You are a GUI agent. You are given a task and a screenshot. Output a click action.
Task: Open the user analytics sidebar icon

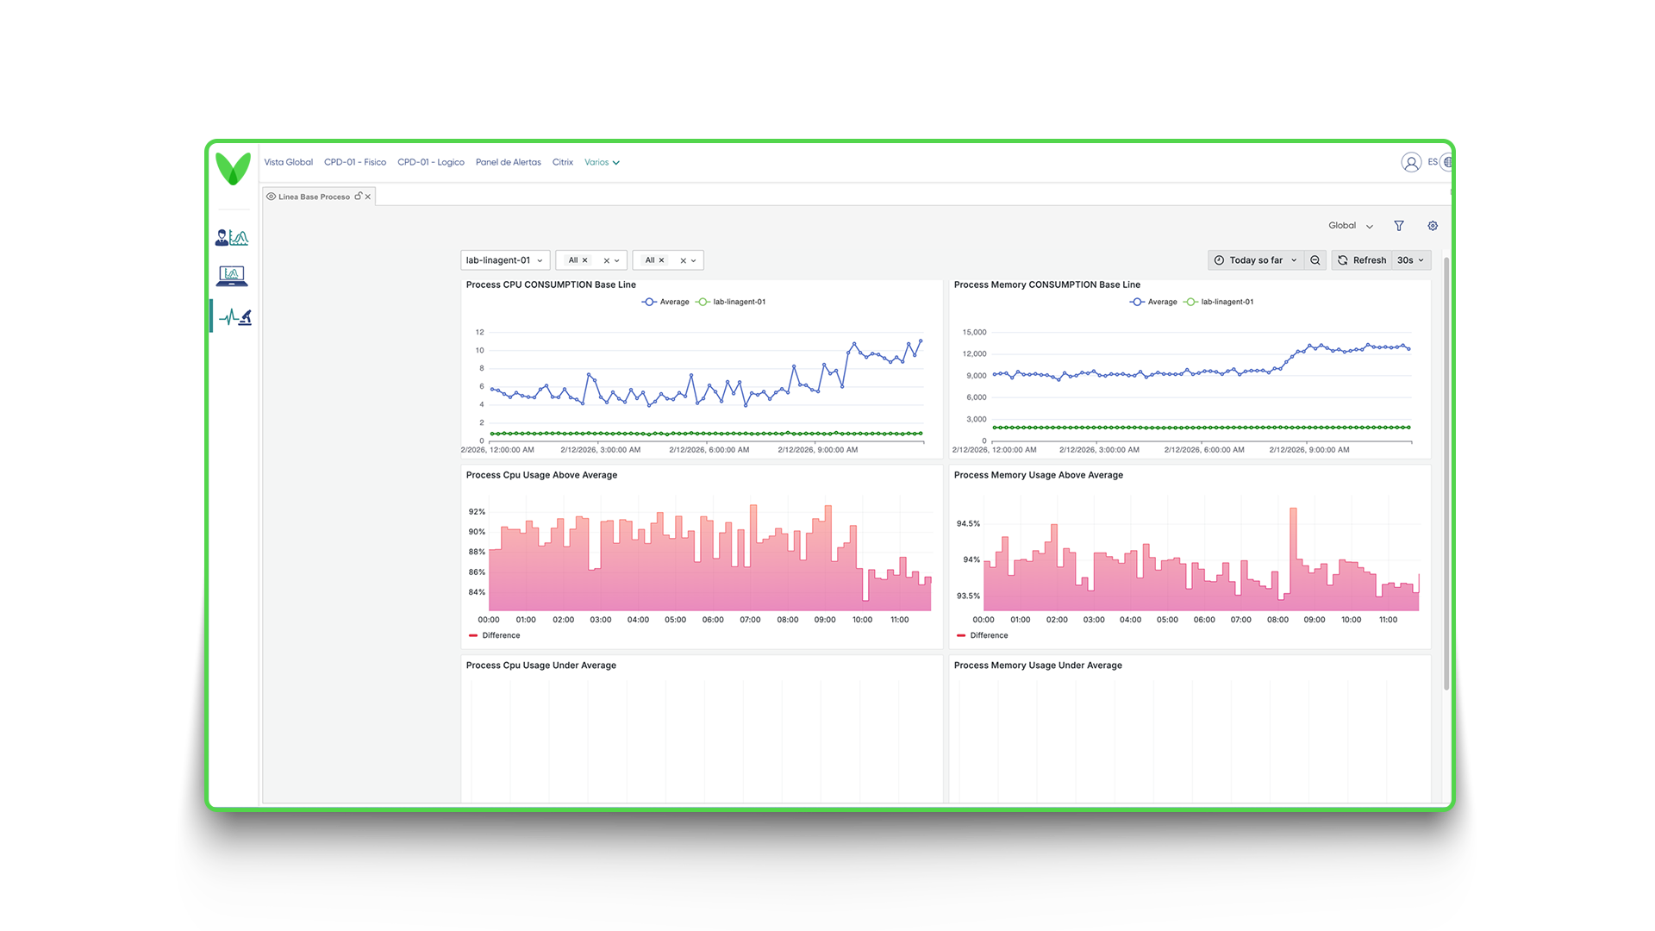coord(232,237)
